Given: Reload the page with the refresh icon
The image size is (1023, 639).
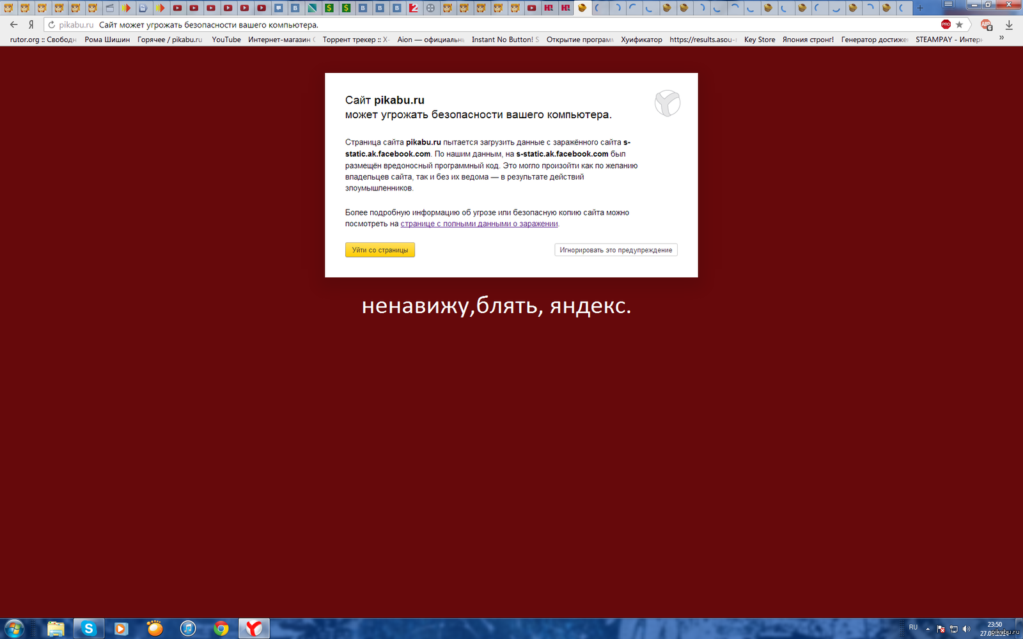Looking at the screenshot, I should (x=52, y=25).
